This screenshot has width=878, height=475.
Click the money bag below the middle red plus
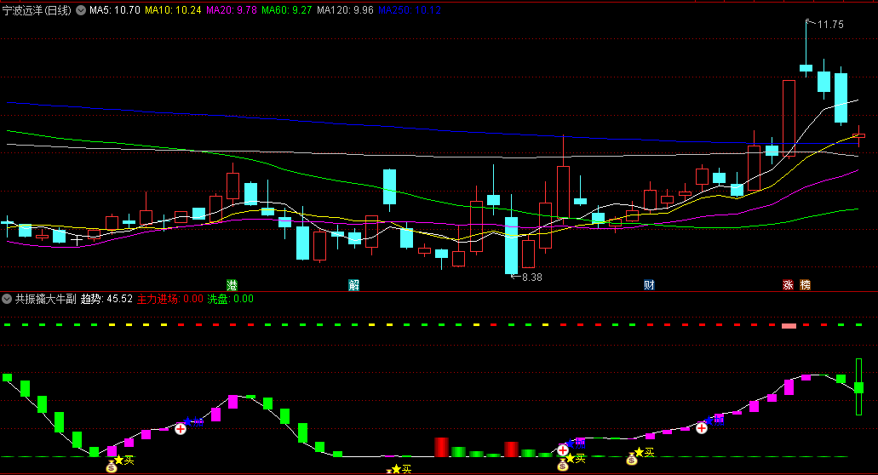click(x=563, y=465)
